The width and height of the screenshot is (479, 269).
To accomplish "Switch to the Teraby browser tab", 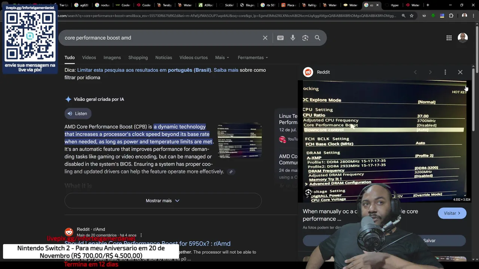I will (x=164, y=5).
